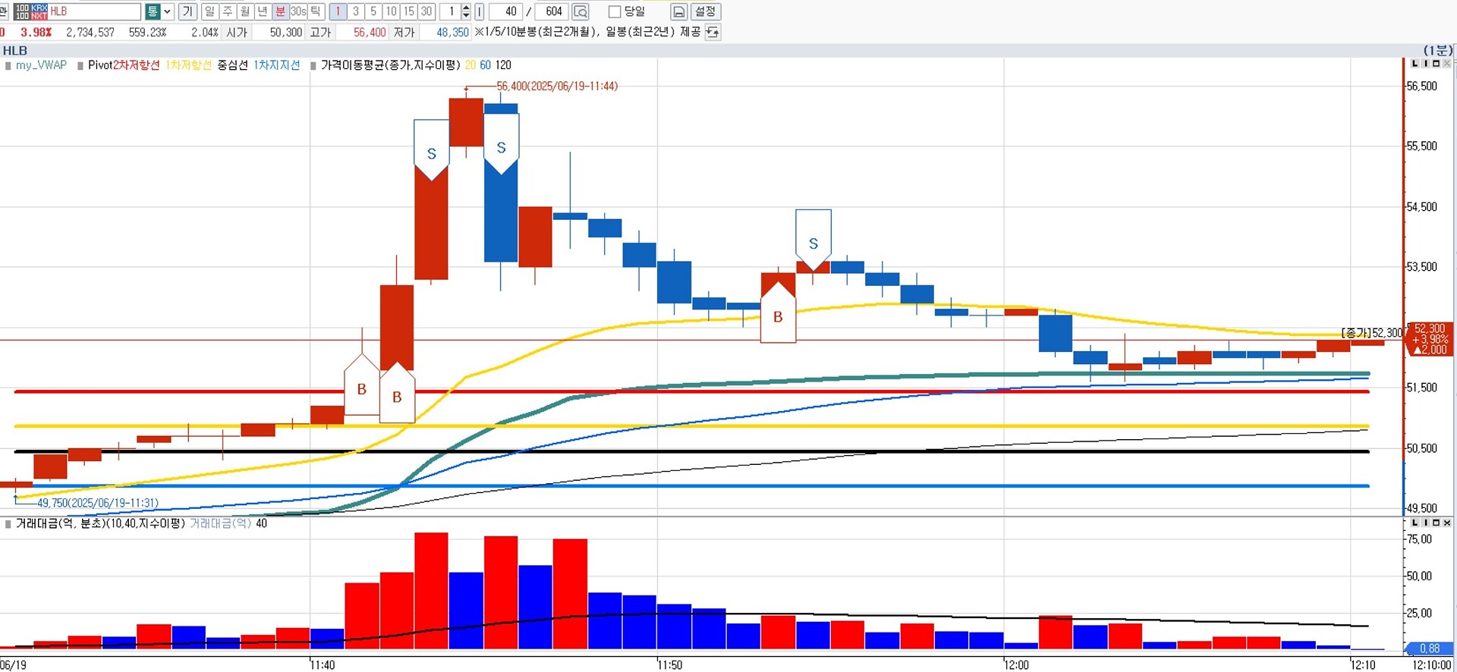Click the (1분) timeframe label

1438,51
